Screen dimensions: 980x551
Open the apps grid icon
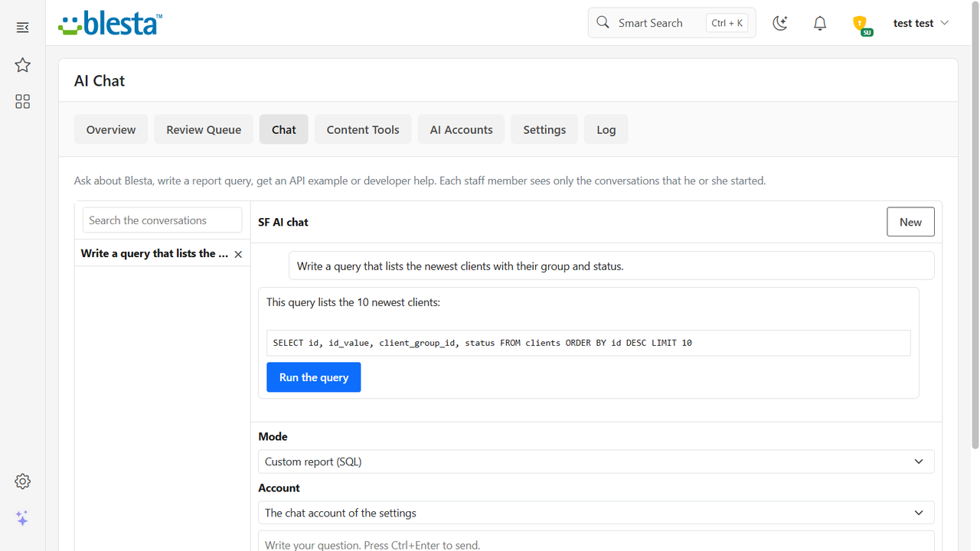(x=22, y=102)
